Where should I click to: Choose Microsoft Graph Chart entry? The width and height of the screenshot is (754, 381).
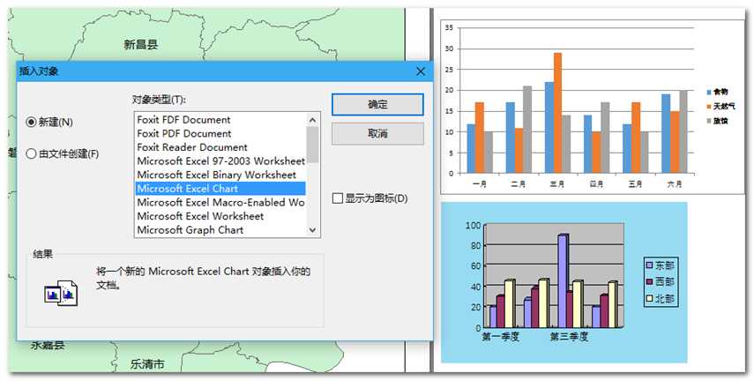coord(220,230)
